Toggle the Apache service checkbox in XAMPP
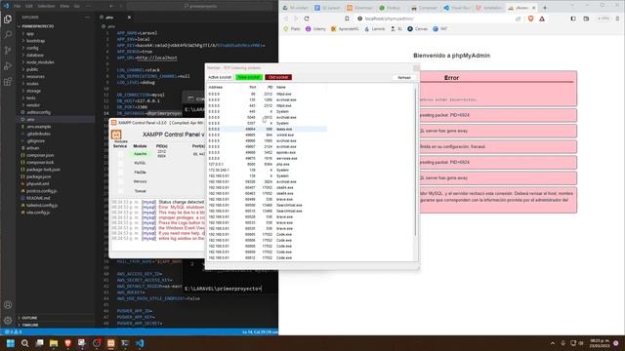 click(x=121, y=154)
